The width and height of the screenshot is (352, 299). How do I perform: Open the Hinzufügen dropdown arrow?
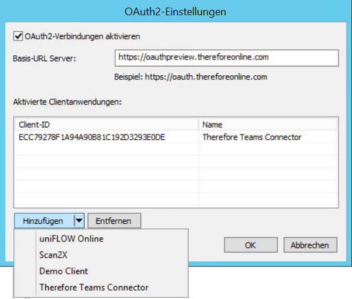pyautogui.click(x=79, y=221)
